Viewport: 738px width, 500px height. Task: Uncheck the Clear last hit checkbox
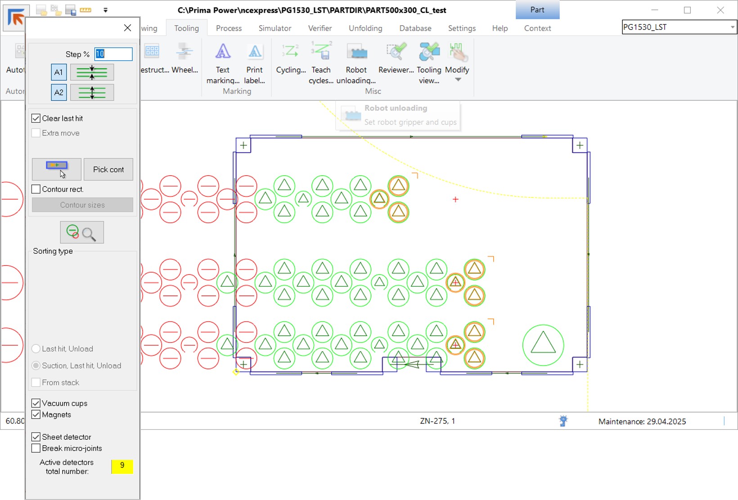pos(36,118)
